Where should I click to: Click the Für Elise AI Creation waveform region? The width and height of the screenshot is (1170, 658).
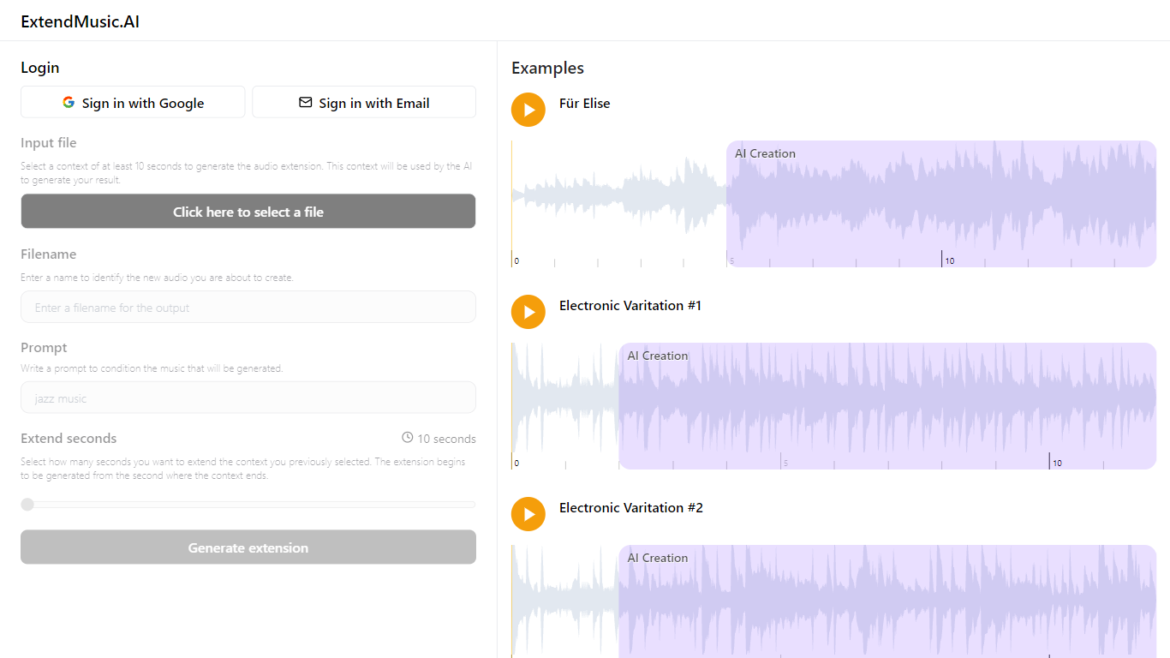(941, 204)
